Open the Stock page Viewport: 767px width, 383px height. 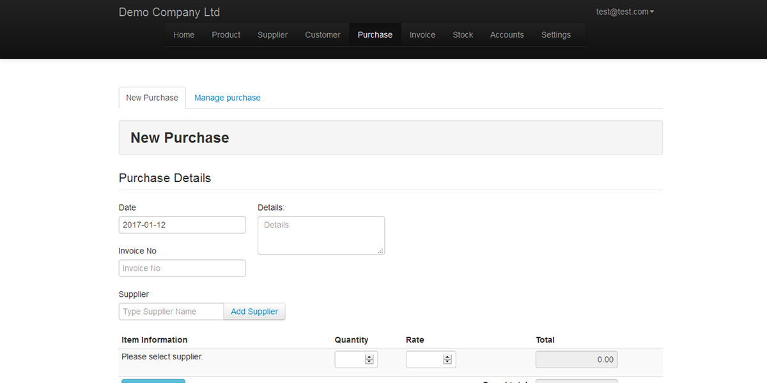point(462,34)
